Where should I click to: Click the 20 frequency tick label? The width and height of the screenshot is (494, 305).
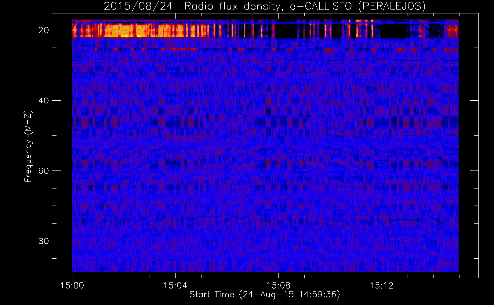44,30
